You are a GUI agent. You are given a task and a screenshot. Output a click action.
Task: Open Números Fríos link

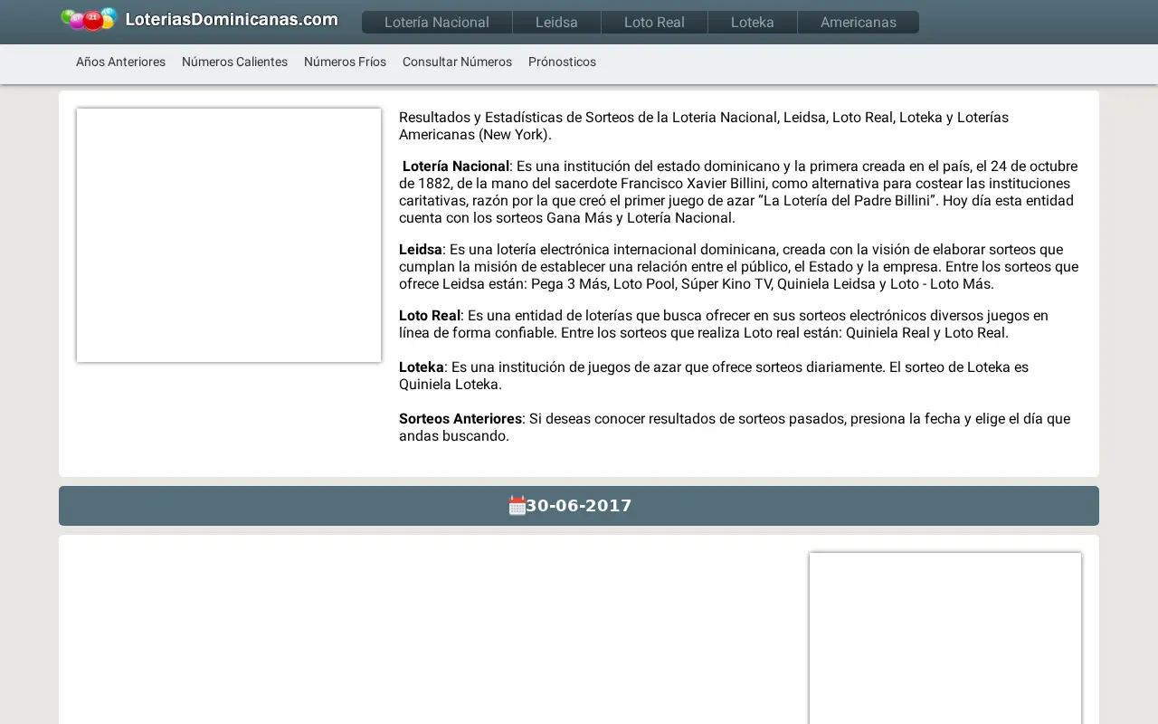(x=345, y=62)
